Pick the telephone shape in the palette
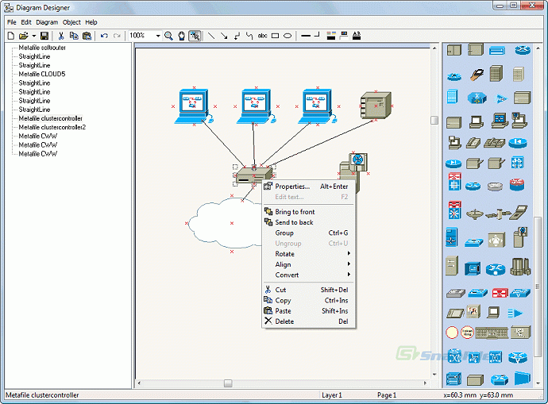Screen dimensions: 548x404 (x=474, y=144)
